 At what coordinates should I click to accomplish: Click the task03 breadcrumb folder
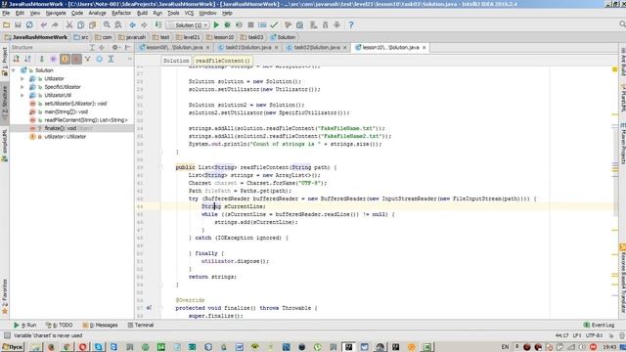pyautogui.click(x=252, y=37)
